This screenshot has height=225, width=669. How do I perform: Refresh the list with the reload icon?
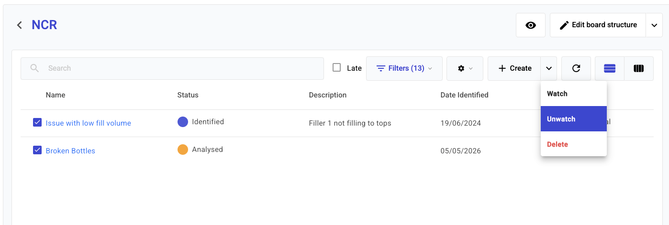(x=576, y=68)
